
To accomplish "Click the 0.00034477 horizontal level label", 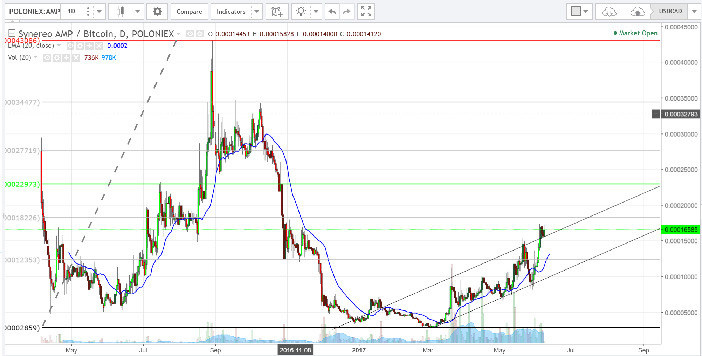I will pyautogui.click(x=23, y=102).
